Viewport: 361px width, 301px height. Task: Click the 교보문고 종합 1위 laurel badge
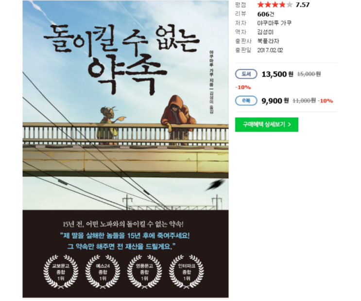[61, 272]
